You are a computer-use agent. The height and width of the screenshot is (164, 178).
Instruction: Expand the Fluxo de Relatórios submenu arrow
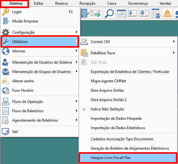(x=77, y=110)
